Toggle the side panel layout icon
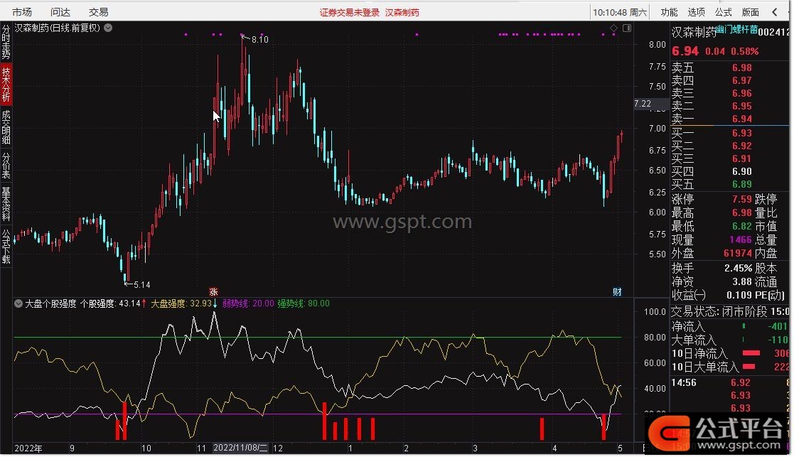 [627, 28]
